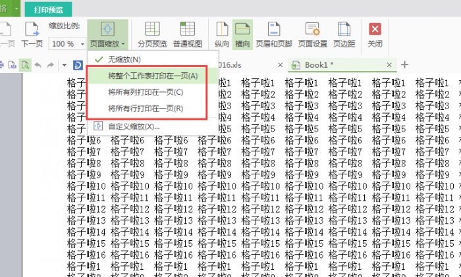
Task: Add a new tab with plus button
Action: 404,64
